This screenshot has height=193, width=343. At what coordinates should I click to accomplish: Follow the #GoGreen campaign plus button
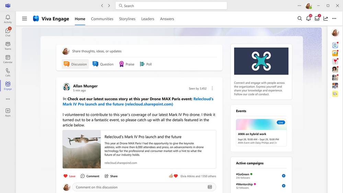coord(284,176)
